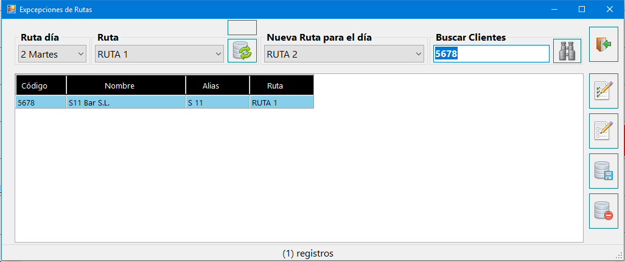
Task: Click the Buscar Clientes text field
Action: pyautogui.click(x=492, y=53)
